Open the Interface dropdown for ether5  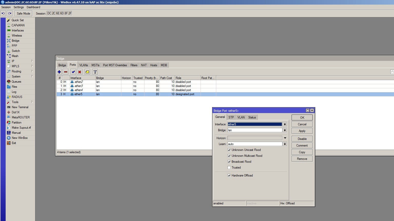tap(285, 124)
